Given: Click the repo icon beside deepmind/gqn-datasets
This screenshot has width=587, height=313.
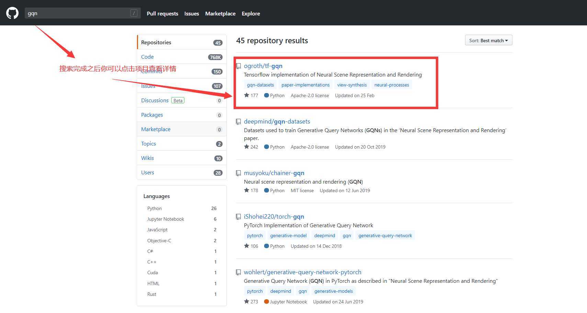Looking at the screenshot, I should pos(238,121).
